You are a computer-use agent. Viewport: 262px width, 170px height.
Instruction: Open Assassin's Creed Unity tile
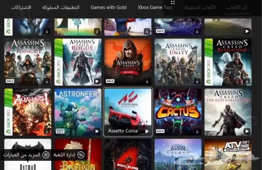click(178, 62)
